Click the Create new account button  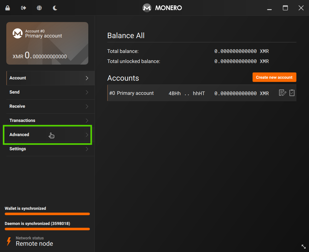[x=274, y=77]
